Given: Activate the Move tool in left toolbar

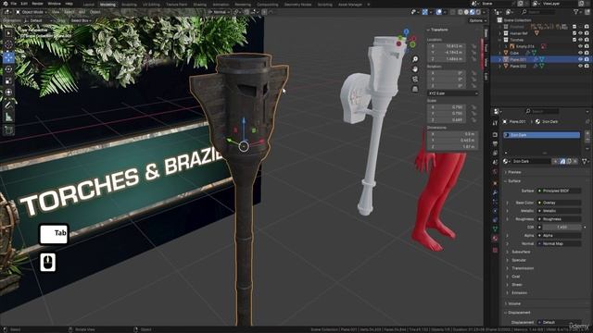Looking at the screenshot, I should point(8,57).
